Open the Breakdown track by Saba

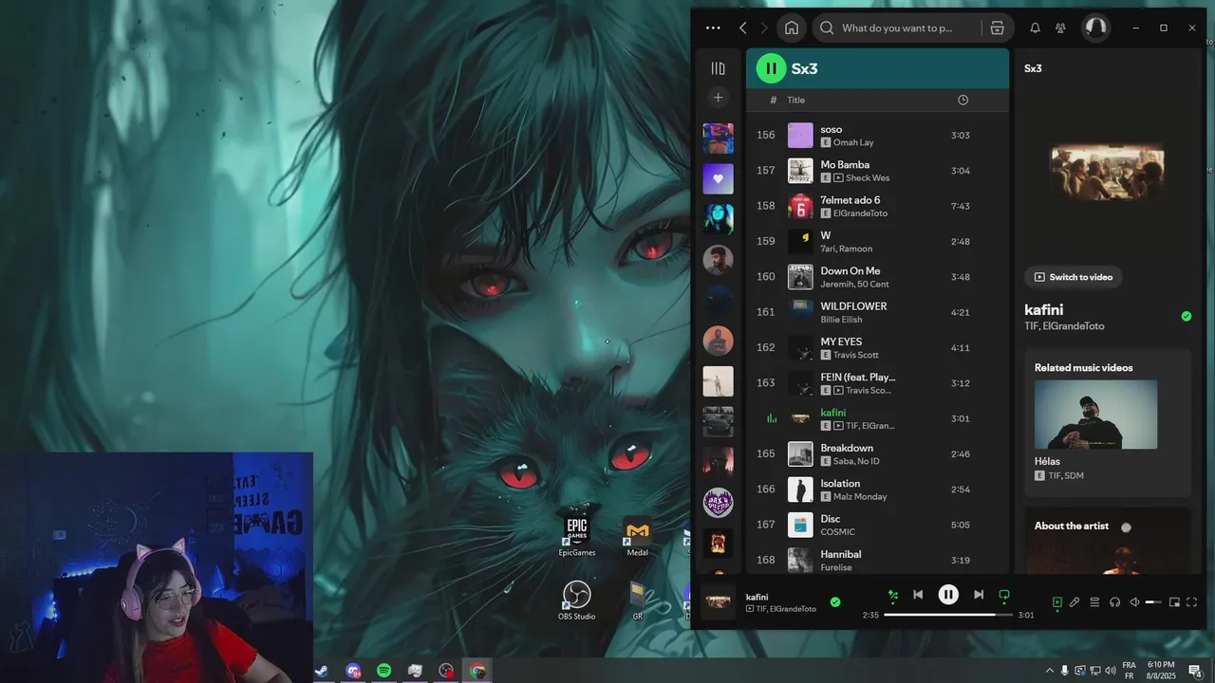(x=877, y=454)
